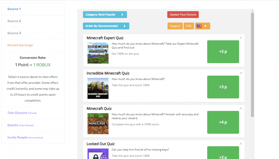
Task: Dismiss the Minecraft Expert Quiz offer
Action: 241,38
